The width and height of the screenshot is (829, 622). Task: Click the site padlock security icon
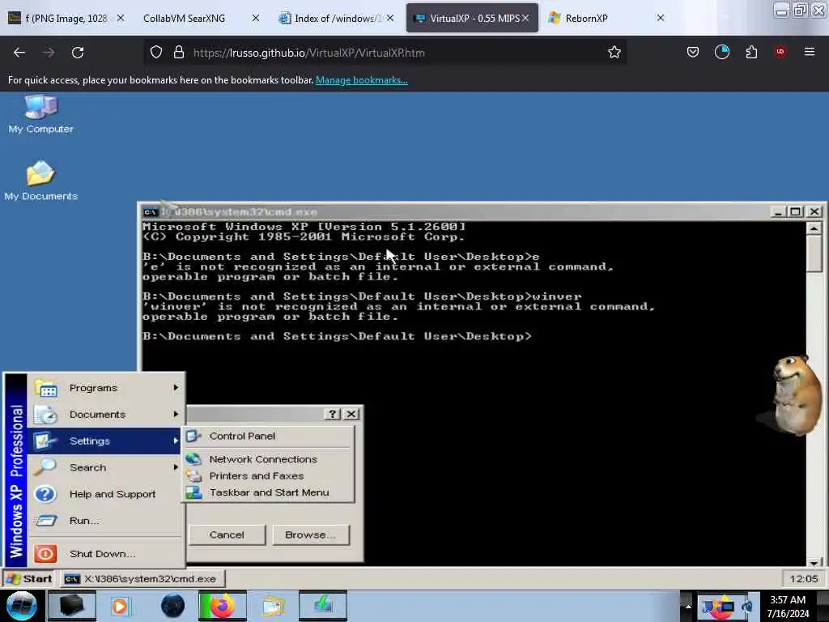[x=179, y=53]
